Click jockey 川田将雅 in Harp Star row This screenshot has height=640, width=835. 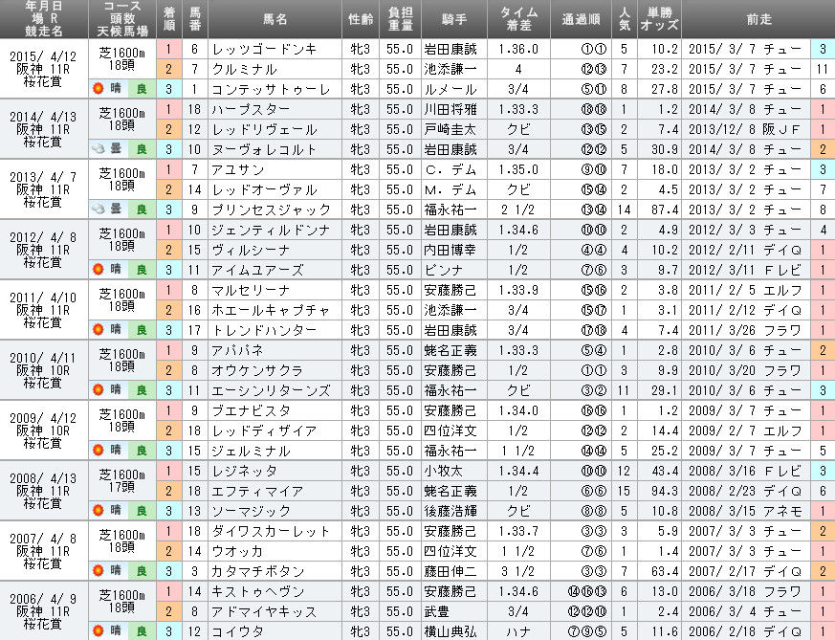[450, 110]
